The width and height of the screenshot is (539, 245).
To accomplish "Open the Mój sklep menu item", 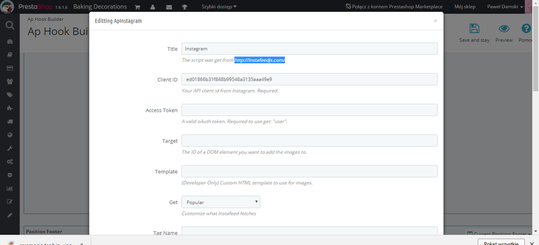I will click(x=465, y=7).
